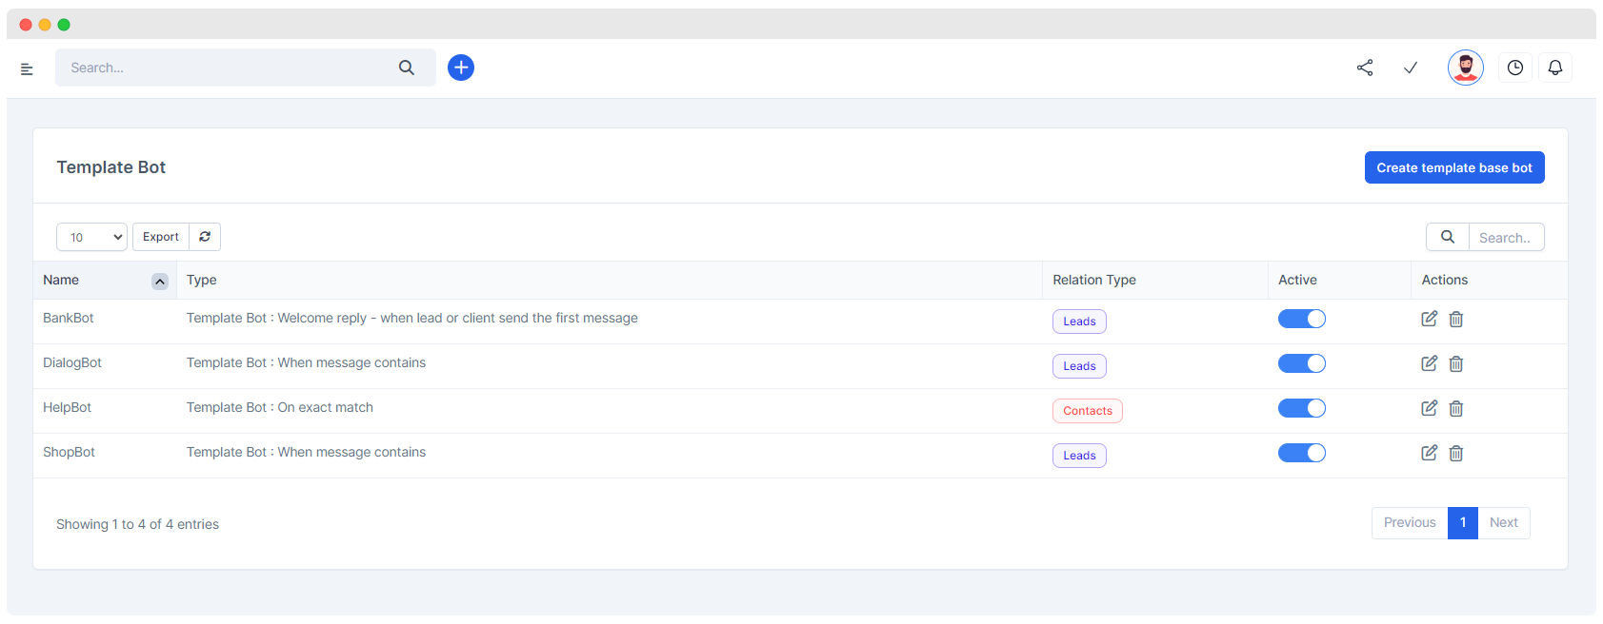
Task: Open the share icon in header
Action: 1365,68
